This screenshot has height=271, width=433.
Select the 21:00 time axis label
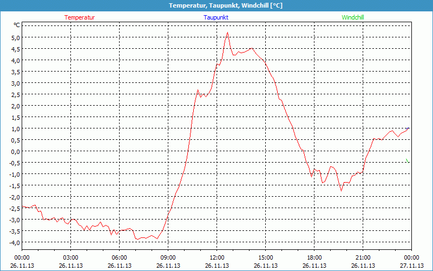pyautogui.click(x=363, y=257)
